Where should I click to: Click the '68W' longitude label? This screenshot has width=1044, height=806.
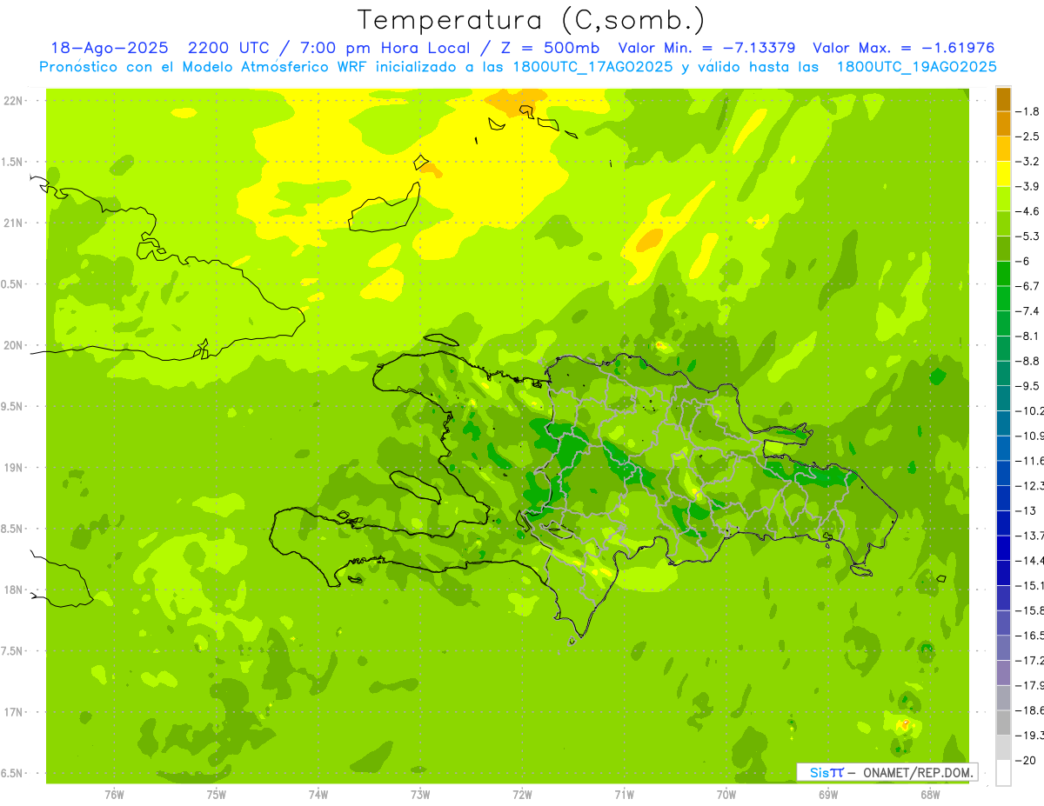point(930,794)
